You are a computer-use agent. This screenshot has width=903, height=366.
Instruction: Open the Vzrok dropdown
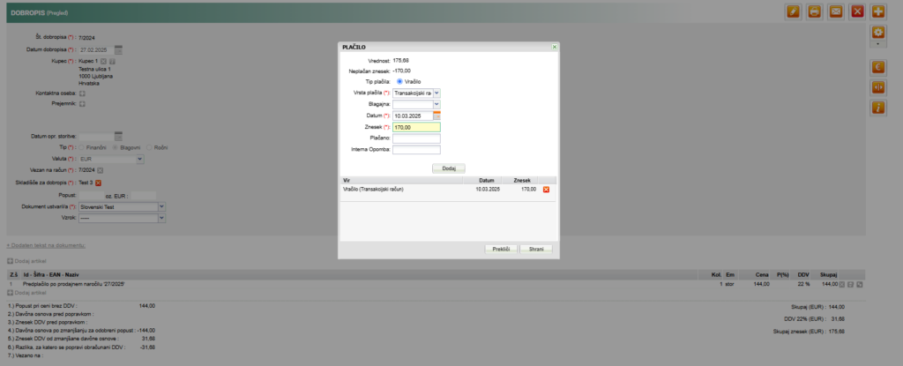[x=162, y=219]
